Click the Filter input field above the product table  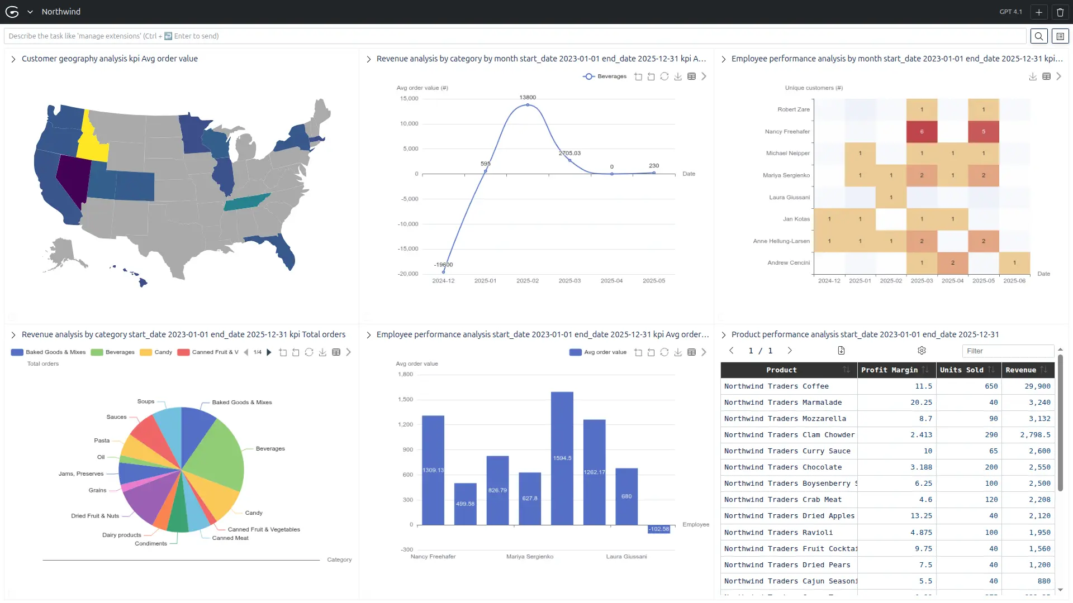pos(1007,351)
